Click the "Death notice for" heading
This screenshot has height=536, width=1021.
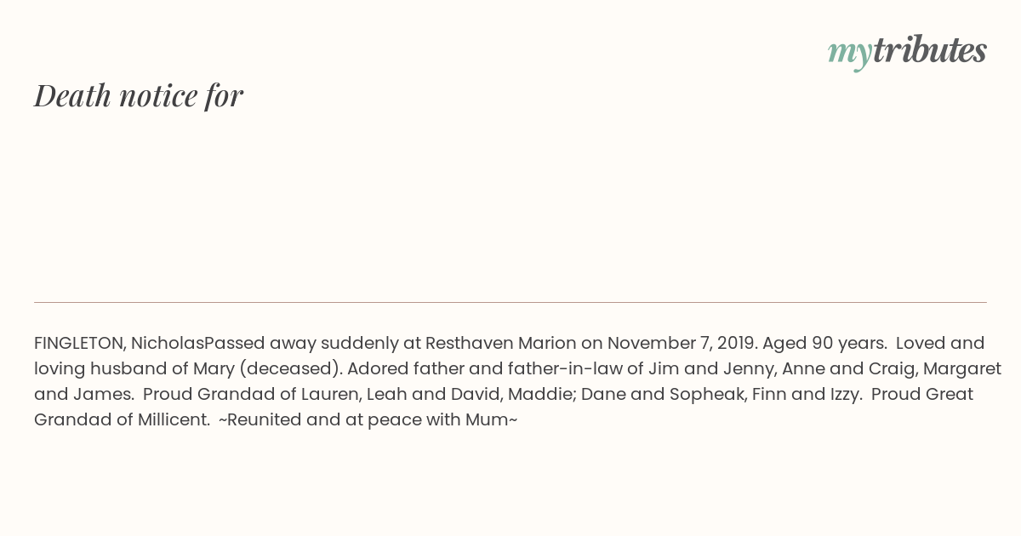coord(139,95)
